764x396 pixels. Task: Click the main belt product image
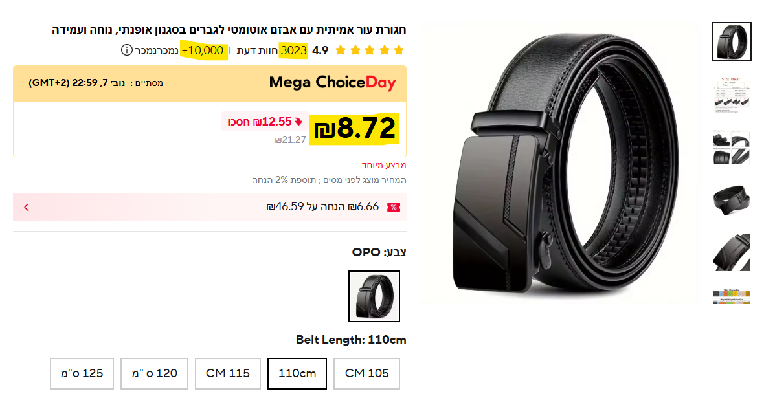pyautogui.click(x=559, y=162)
